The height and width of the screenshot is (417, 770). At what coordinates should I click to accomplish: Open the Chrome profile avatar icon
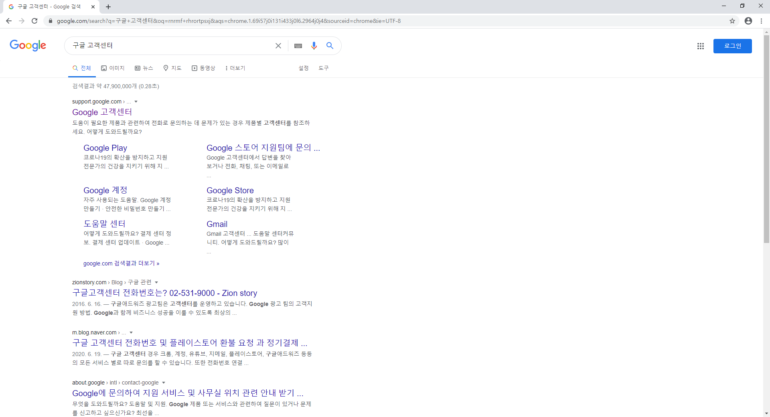[748, 21]
